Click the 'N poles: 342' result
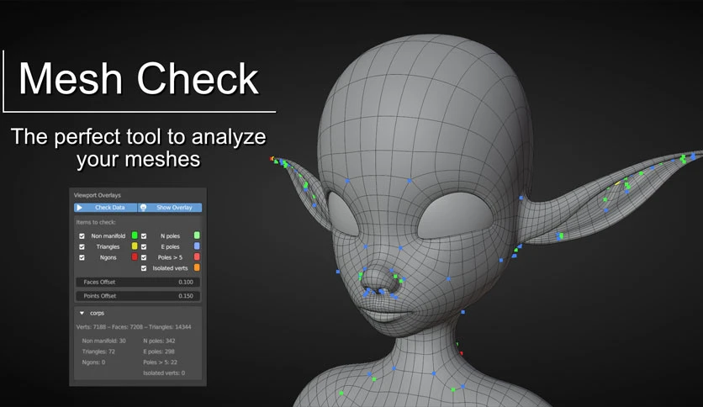Screen dimensions: 703x407 pos(159,341)
